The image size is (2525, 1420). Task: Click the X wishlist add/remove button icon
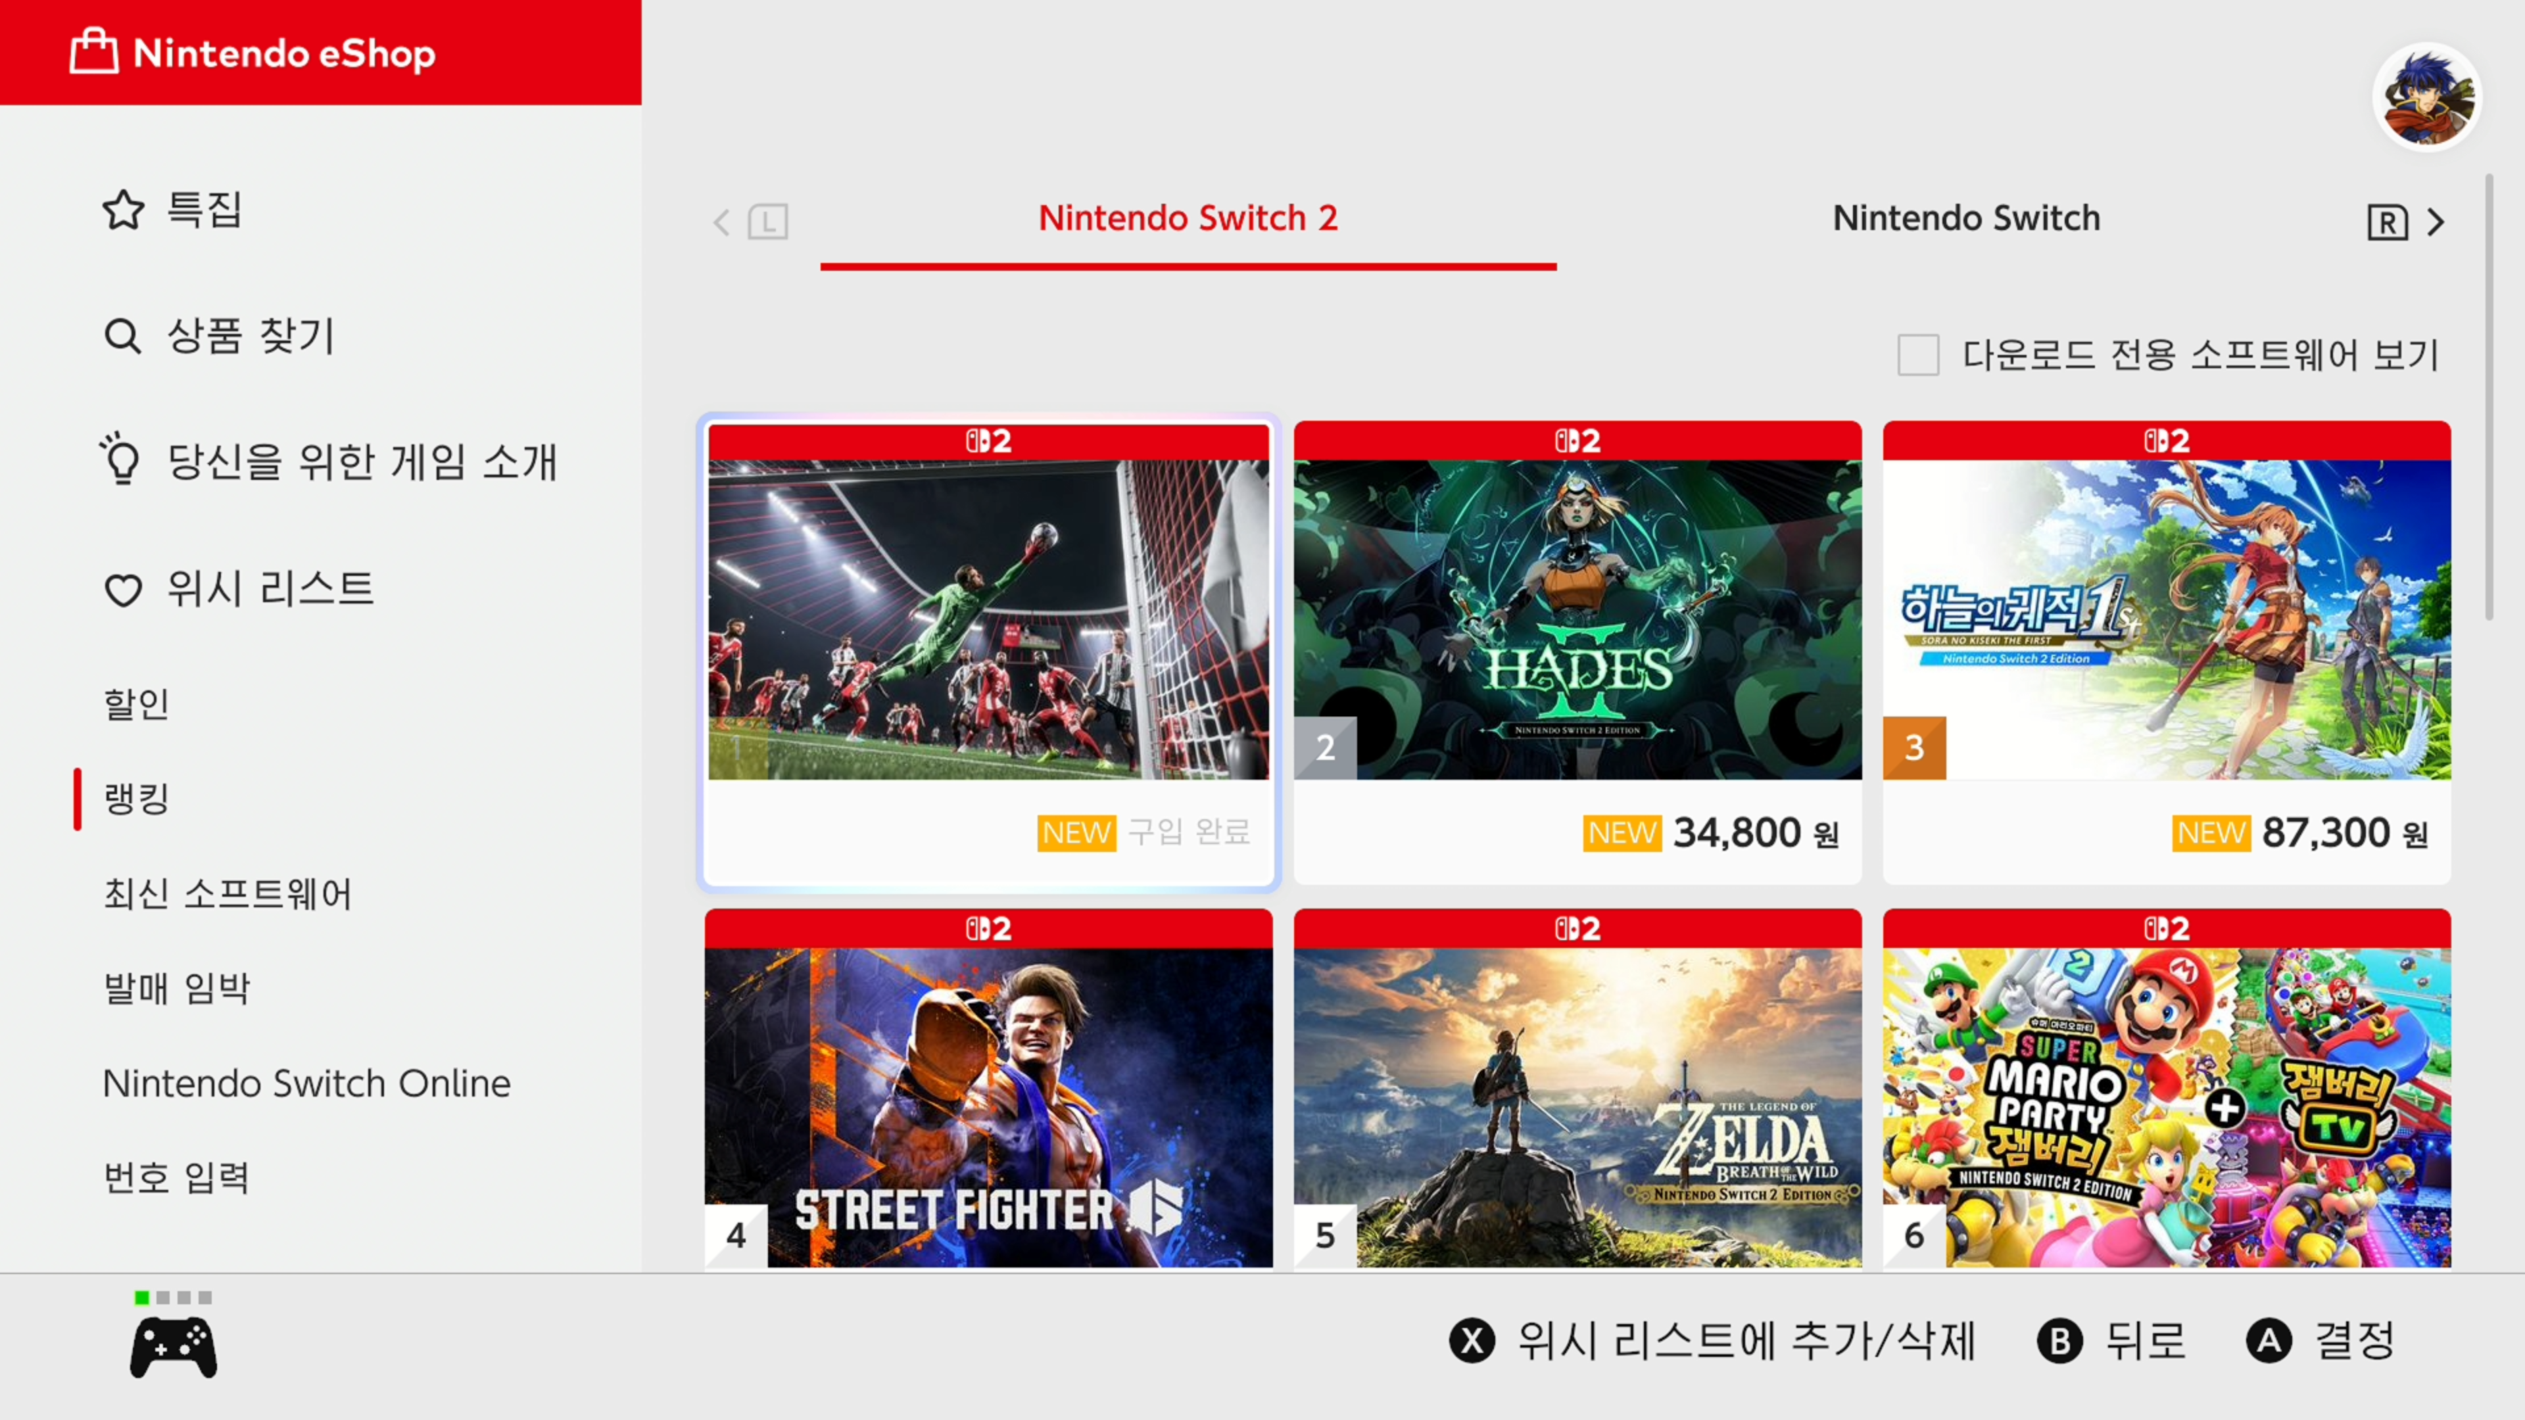pos(1472,1340)
